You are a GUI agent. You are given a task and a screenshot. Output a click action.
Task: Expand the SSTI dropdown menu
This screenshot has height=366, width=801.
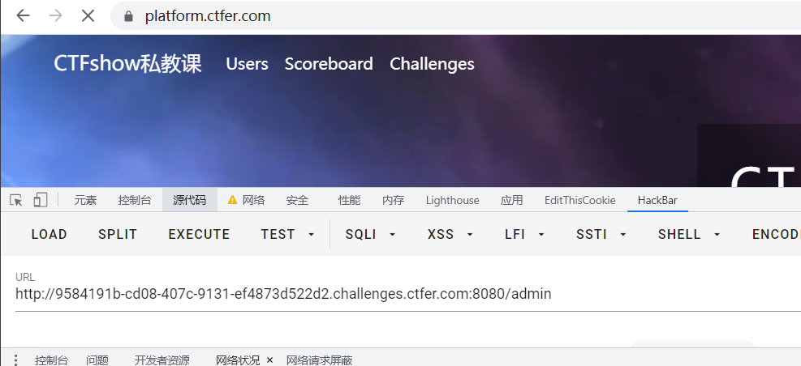[601, 234]
